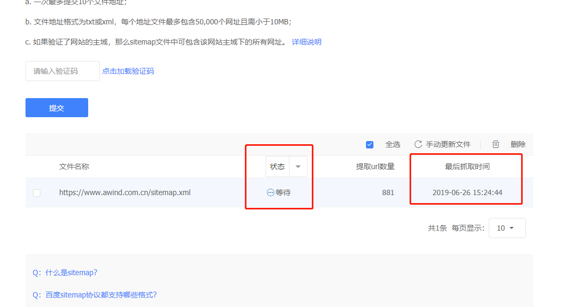Screen dimensions: 562x307
Task: Click the 共1条 total count text
Action: click(x=437, y=229)
